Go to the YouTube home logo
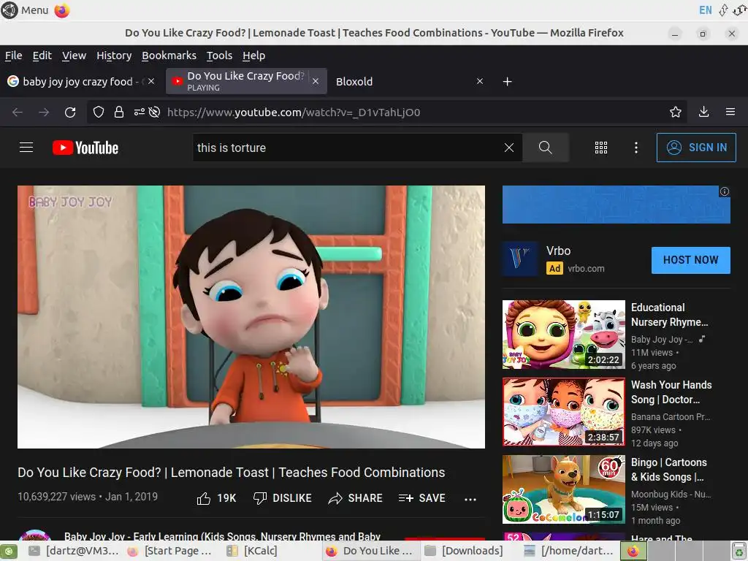Viewport: 748px width, 561px height. tap(85, 148)
